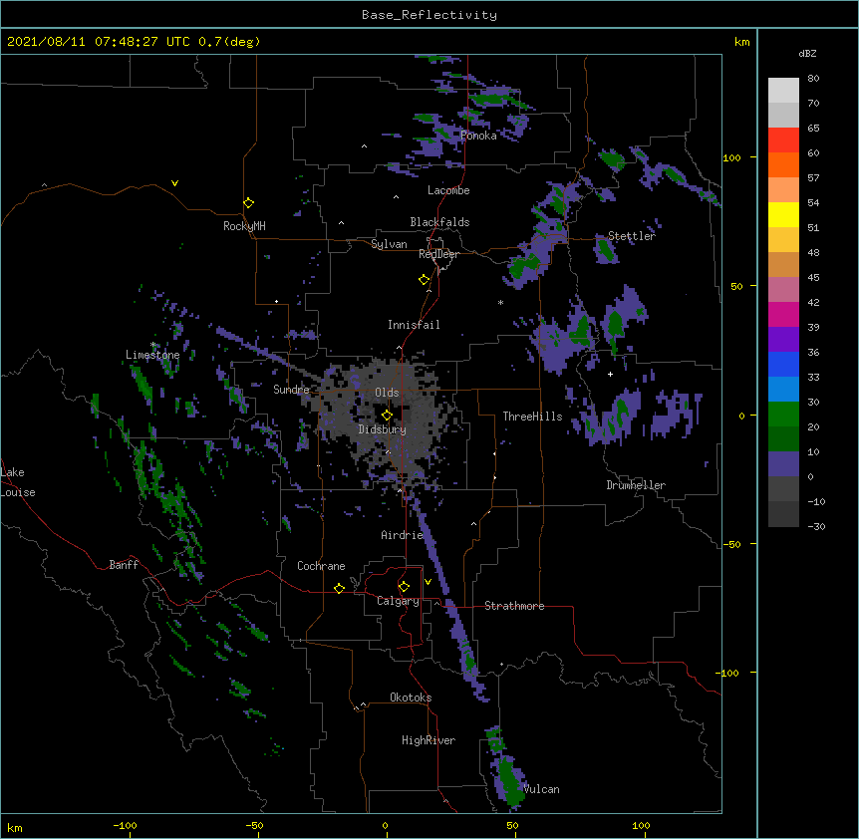Click the slate-blue band near 10 dBZ

(x=783, y=464)
